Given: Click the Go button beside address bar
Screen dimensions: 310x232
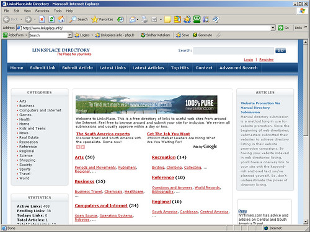Looking at the screenshot, I should (x=283, y=28).
